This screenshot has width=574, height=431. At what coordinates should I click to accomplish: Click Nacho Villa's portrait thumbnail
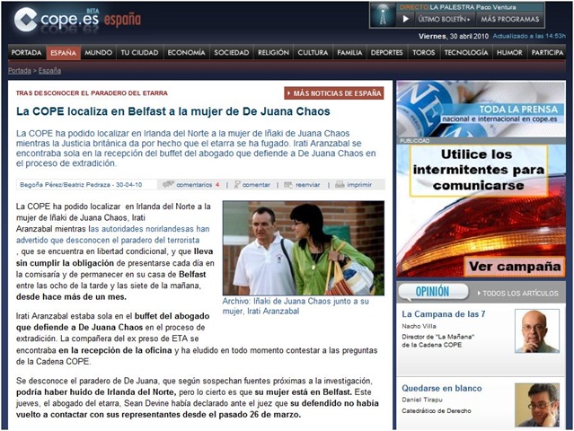pyautogui.click(x=537, y=331)
